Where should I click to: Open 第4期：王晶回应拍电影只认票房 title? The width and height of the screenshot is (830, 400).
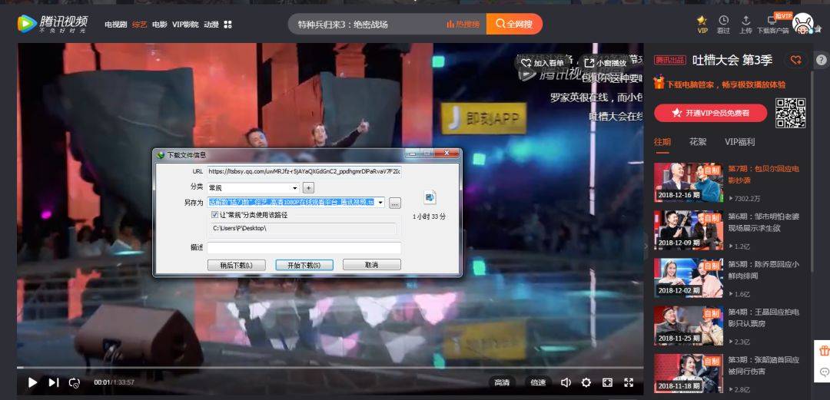[763, 317]
